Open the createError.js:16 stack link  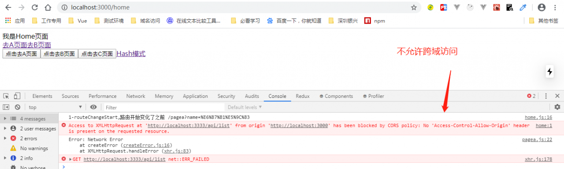click(x=146, y=145)
